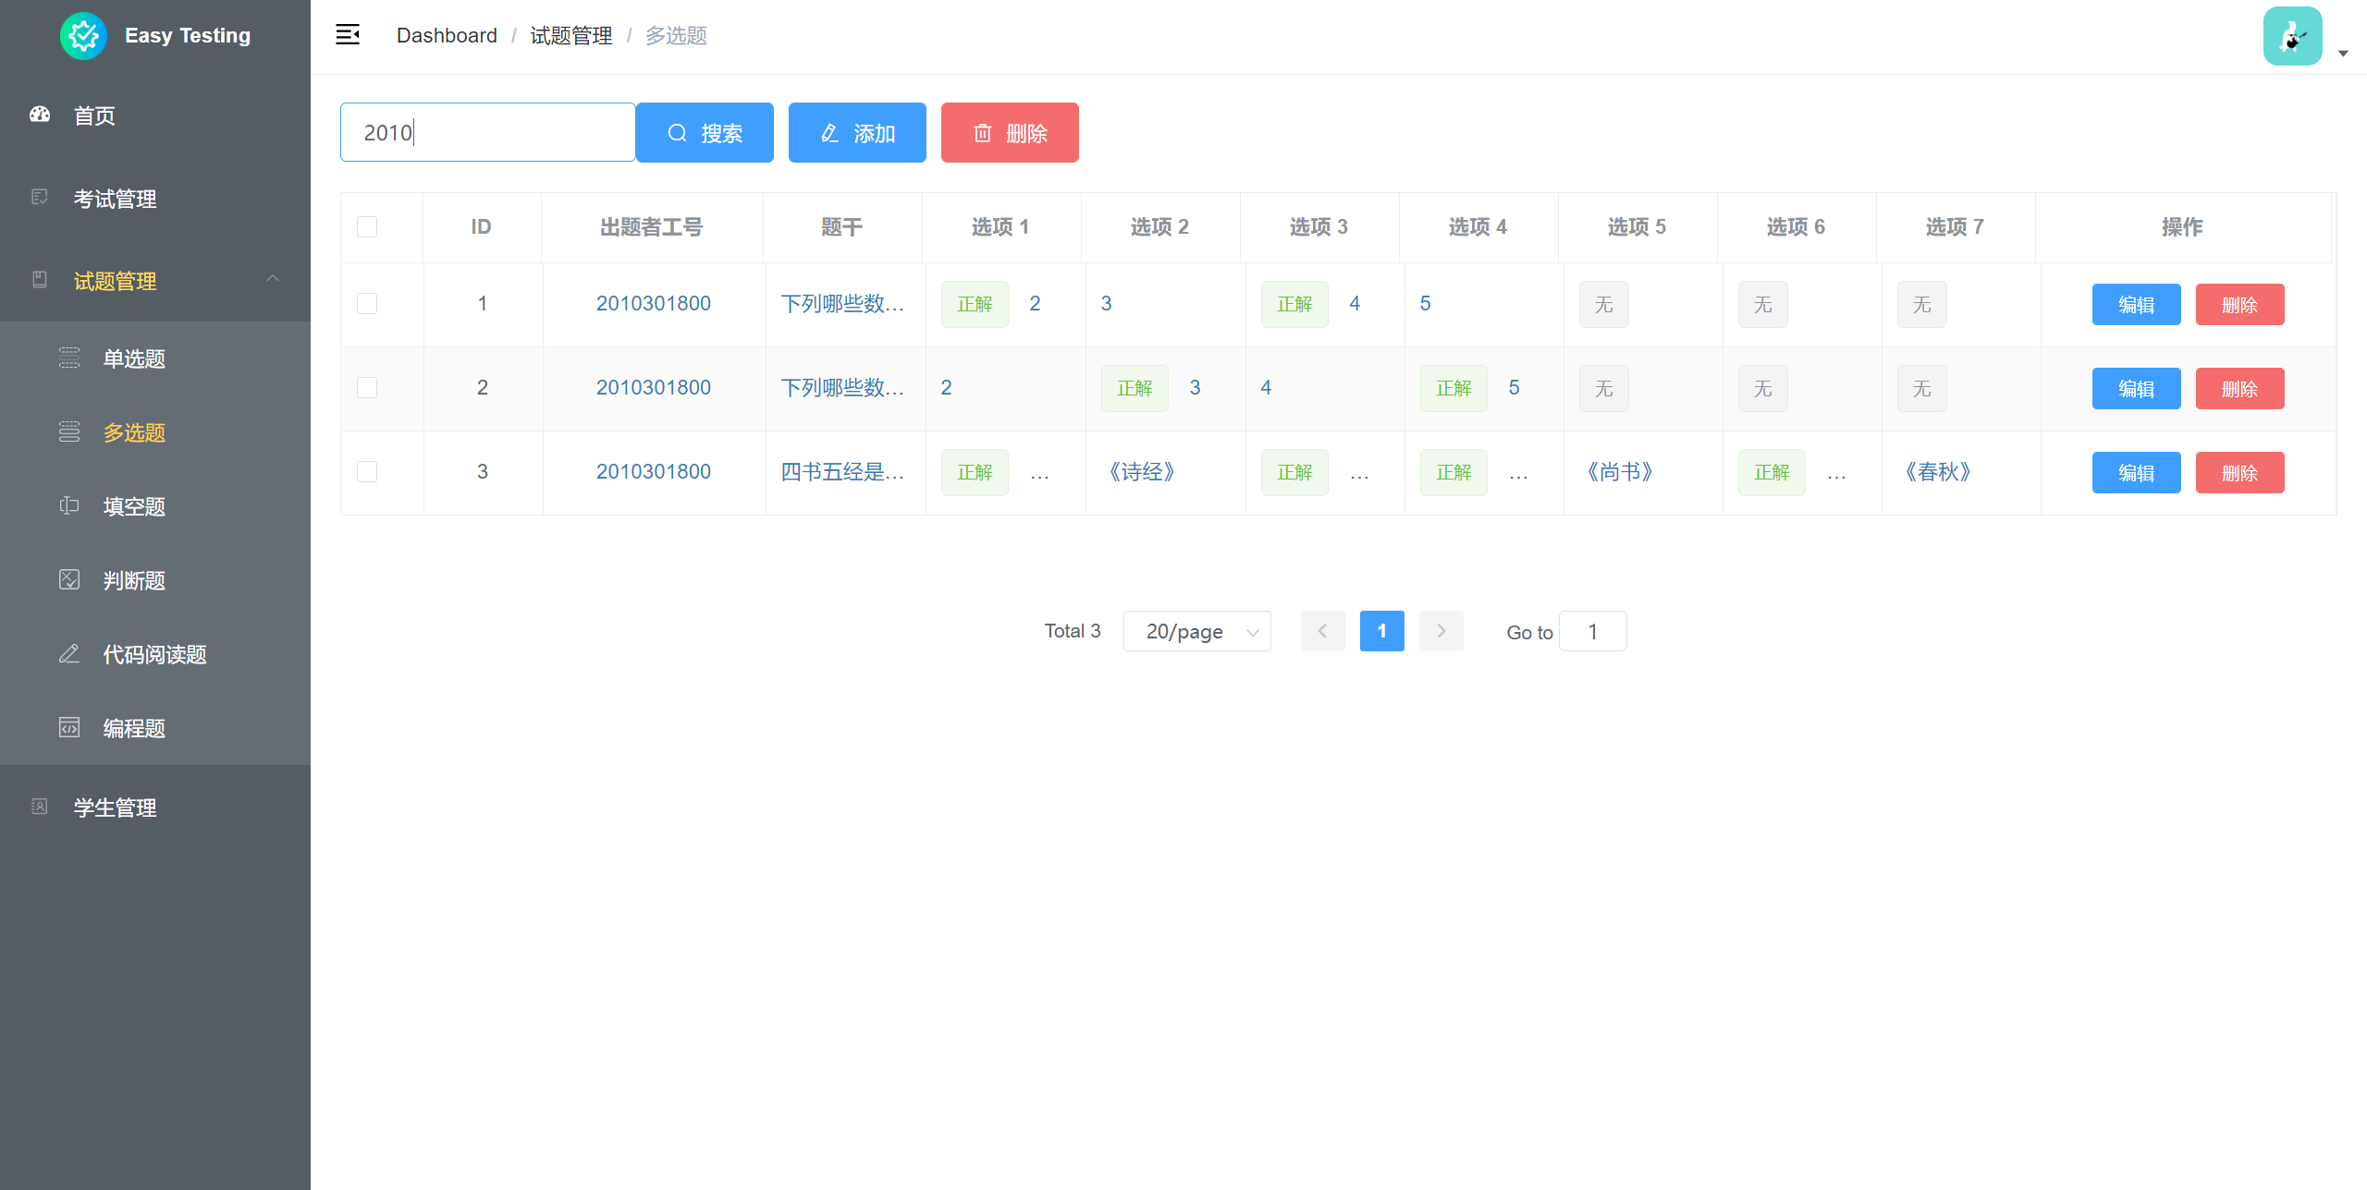Screen dimensions: 2367x1190
Task: Click the Easy Testing logo icon
Action: 83,35
